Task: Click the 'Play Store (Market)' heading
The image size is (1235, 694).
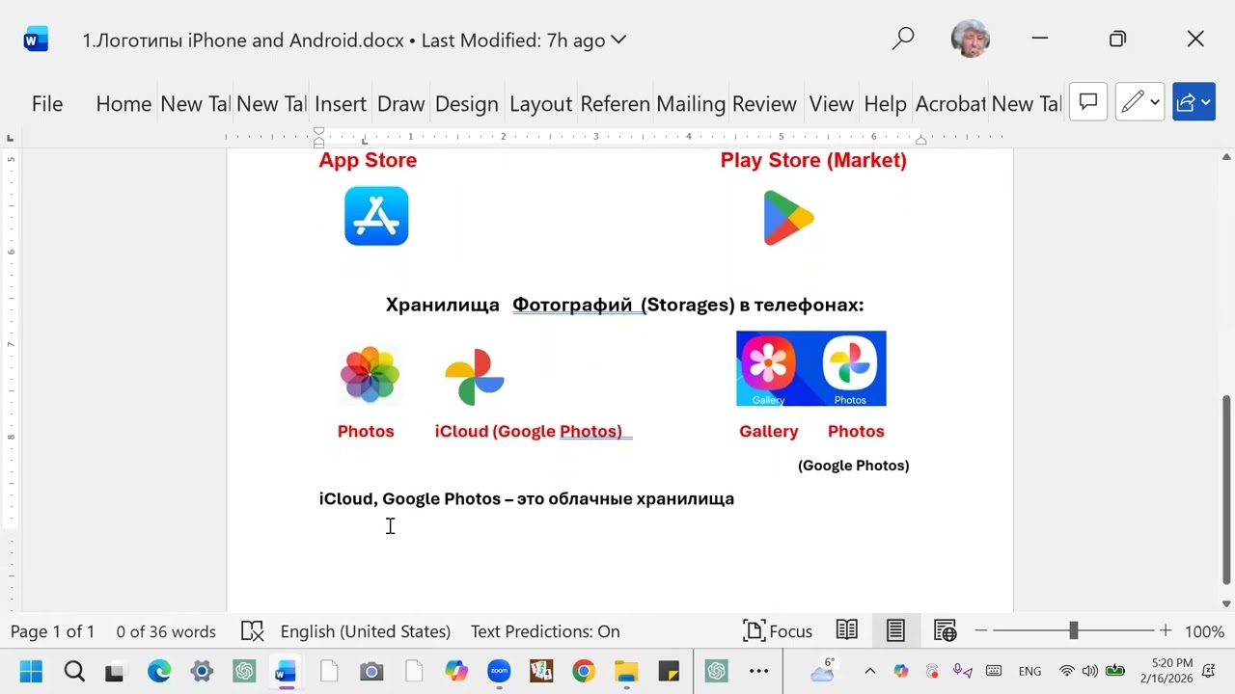Action: pyautogui.click(x=813, y=160)
